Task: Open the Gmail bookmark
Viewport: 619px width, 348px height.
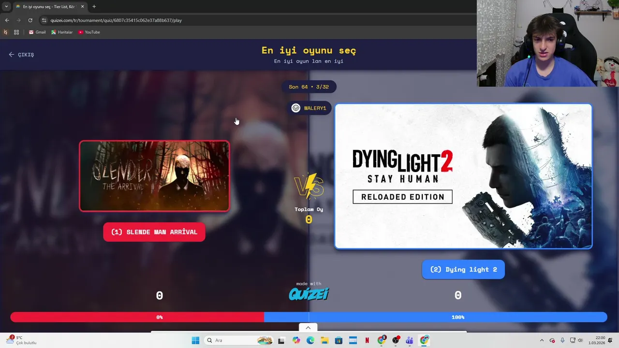Action: coord(37,32)
